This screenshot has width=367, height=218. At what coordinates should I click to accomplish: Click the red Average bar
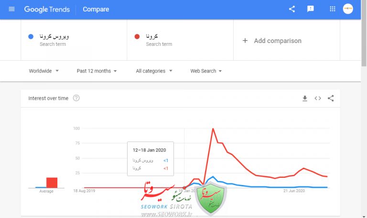(x=52, y=182)
